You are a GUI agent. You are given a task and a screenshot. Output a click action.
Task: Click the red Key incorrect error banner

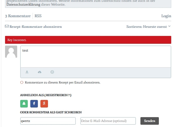[x=88, y=40]
